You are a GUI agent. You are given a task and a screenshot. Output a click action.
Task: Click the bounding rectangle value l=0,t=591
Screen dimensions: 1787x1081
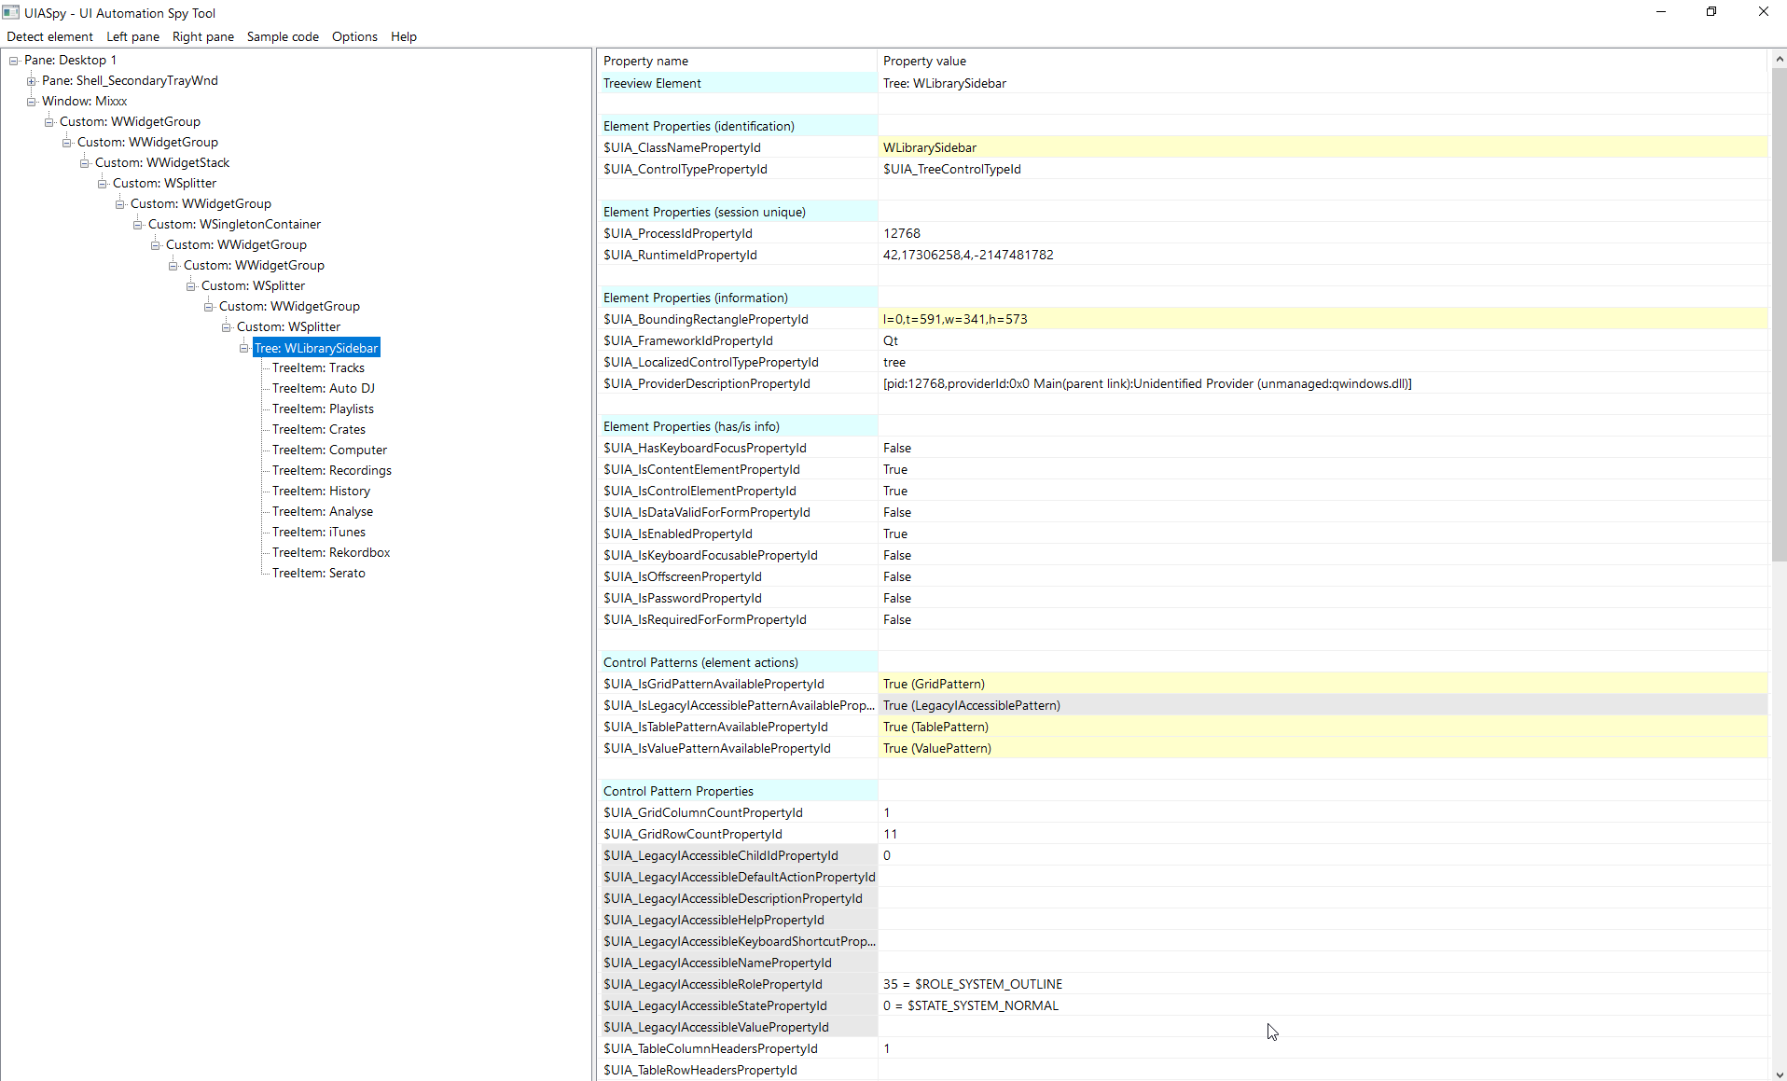click(955, 320)
